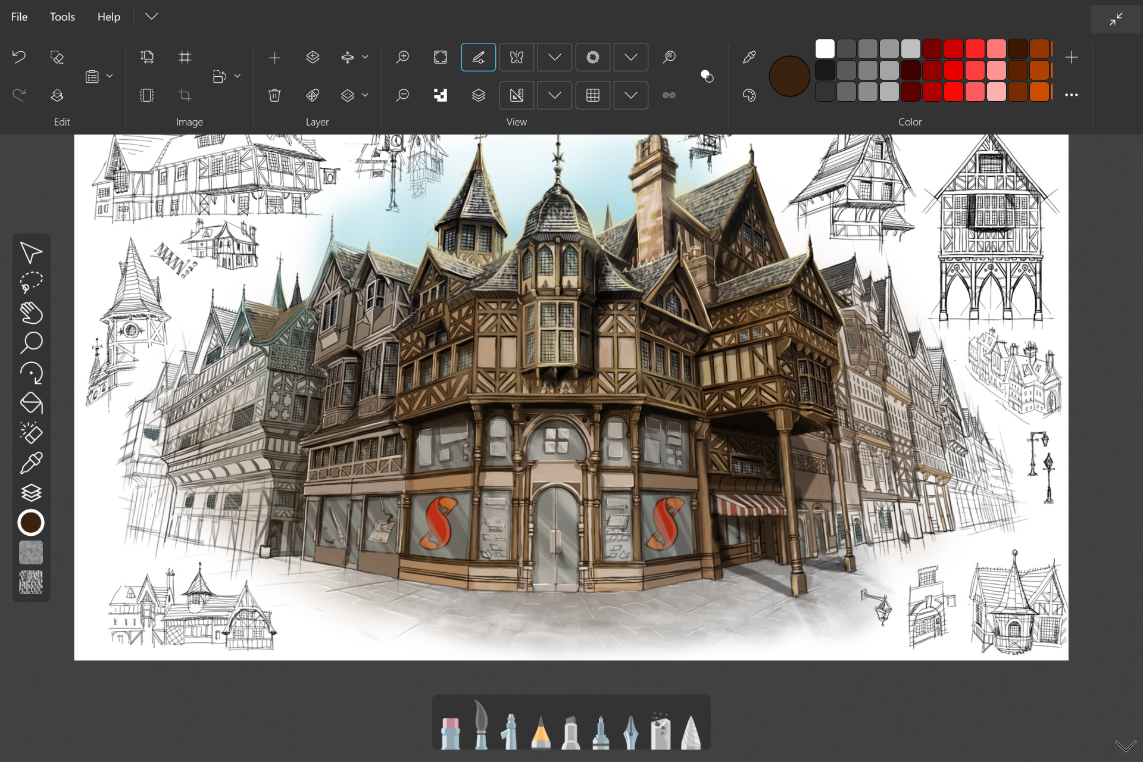1143x762 pixels.
Task: Undo the last action
Action: [x=19, y=57]
